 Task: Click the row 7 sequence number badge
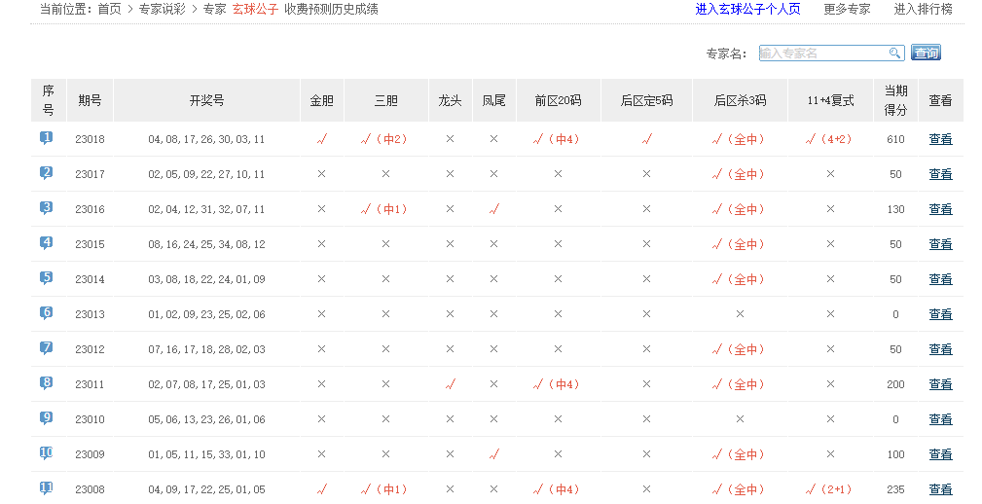pos(47,348)
